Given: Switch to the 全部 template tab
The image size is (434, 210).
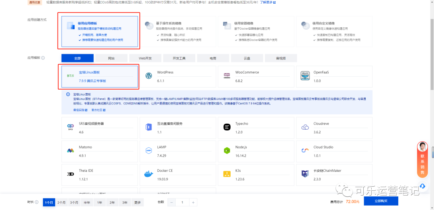Looking at the screenshot, I should pyautogui.click(x=78, y=58).
